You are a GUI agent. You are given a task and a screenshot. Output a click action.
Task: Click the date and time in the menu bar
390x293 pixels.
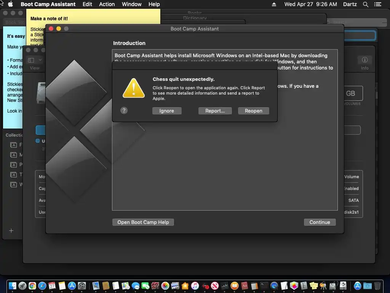[311, 4]
